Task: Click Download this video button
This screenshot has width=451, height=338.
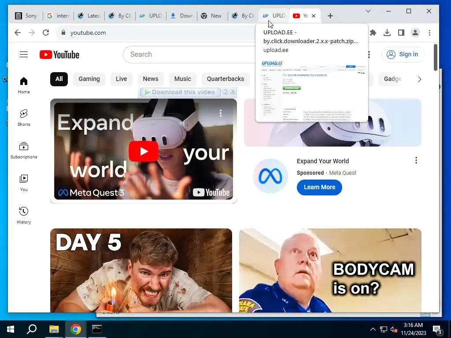Action: pyautogui.click(x=180, y=92)
